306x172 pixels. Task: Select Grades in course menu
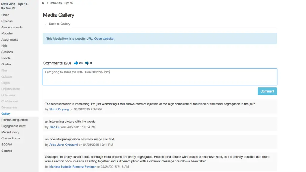6,64
